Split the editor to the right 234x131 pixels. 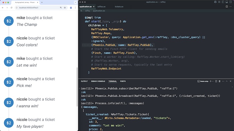click(227, 7)
